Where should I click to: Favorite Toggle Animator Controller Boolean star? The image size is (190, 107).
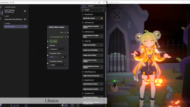pyautogui.click(x=102, y=27)
